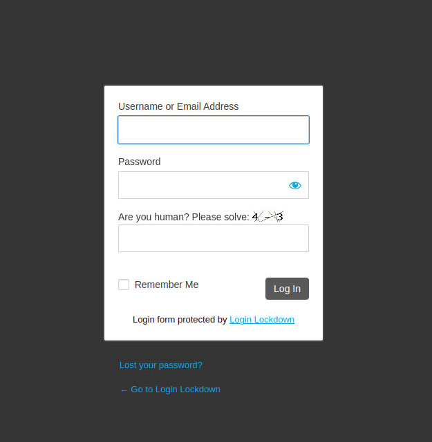The height and width of the screenshot is (442, 432).
Task: Click the question mark in Lost your password
Action: (x=200, y=365)
